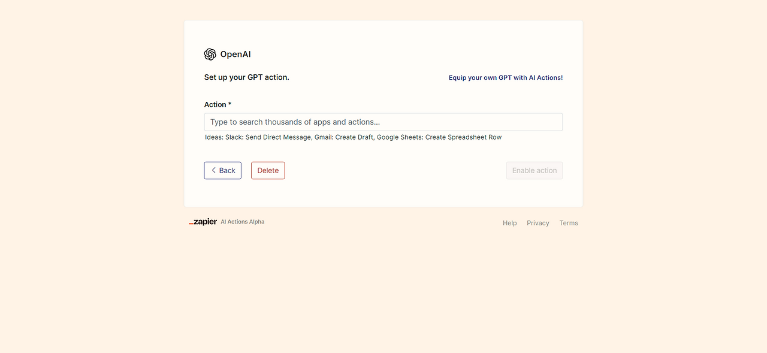Viewport: 767px width, 353px height.
Task: Open the Equip your own GPT link
Action: coord(505,77)
